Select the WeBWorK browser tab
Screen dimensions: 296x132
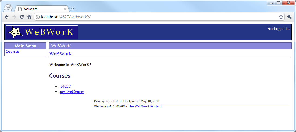[42, 9]
